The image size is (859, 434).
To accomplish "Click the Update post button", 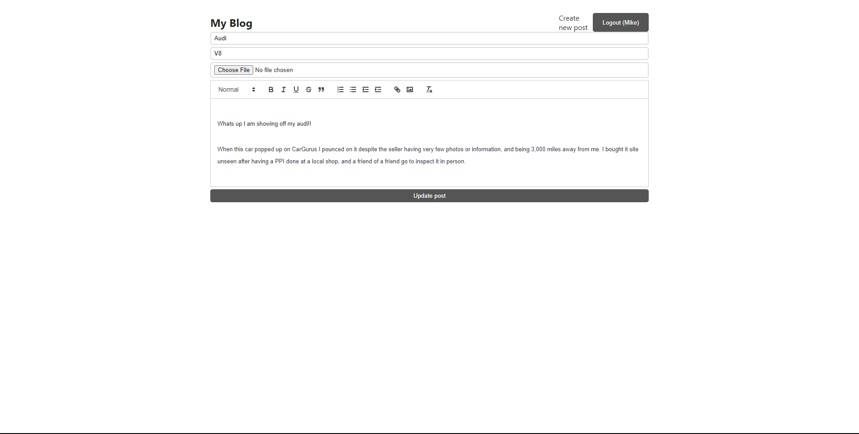I will click(x=429, y=196).
